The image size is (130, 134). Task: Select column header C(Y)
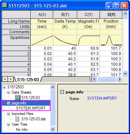coord(89,15)
